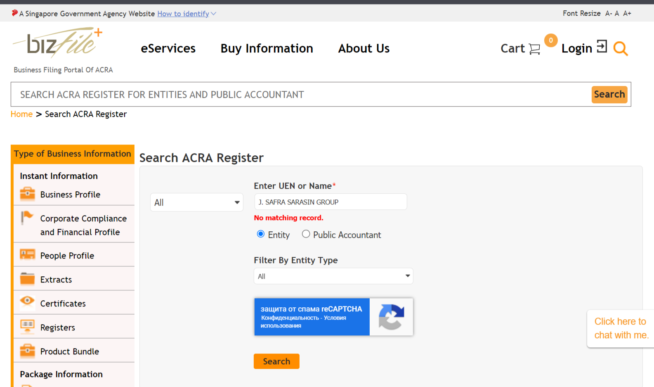Click the Corporate Compliance flag icon
Image resolution: width=654 pixels, height=387 pixels.
point(27,217)
